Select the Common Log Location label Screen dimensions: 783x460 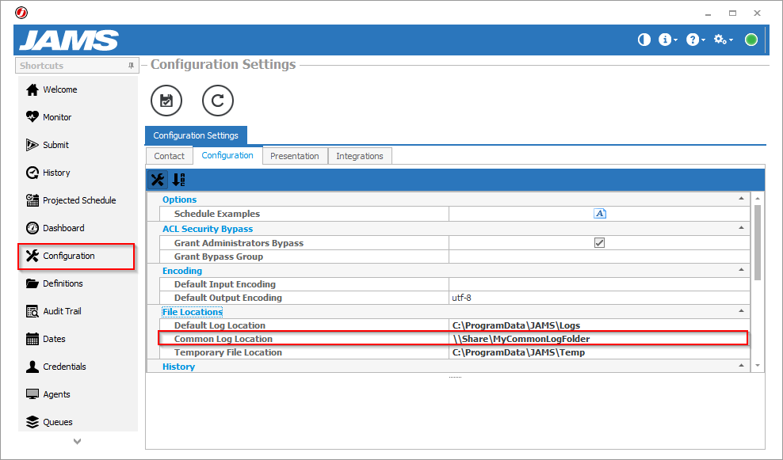point(223,339)
